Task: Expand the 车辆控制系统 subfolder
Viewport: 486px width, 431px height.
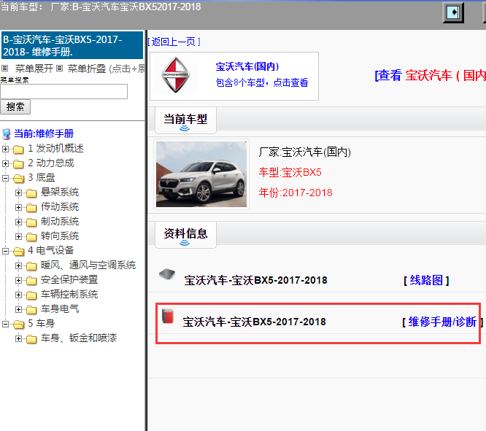Action: (x=18, y=295)
